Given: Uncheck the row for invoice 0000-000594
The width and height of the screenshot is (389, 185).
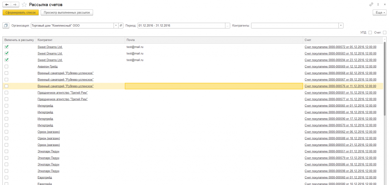Looking at the screenshot, I should [6, 60].
